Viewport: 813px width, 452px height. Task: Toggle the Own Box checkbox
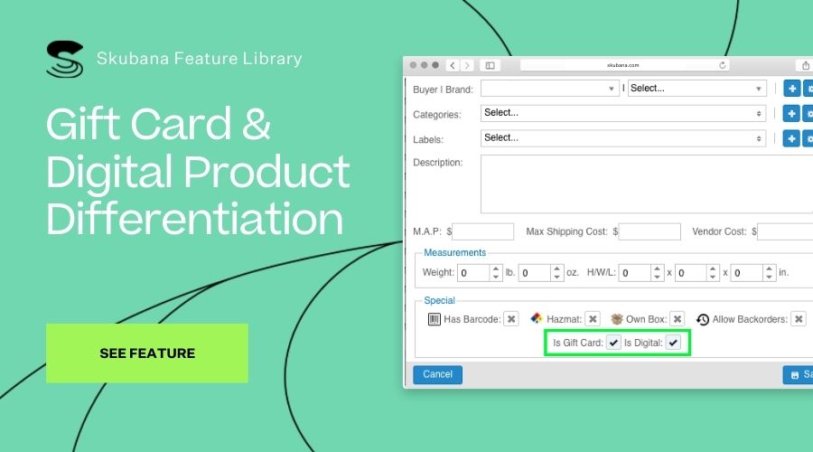677,319
